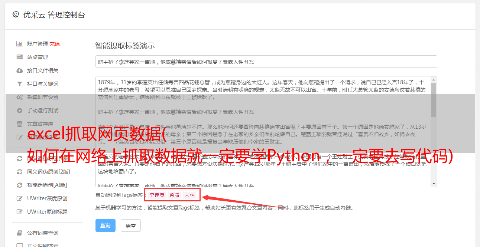Click the 清空 button

point(131,225)
